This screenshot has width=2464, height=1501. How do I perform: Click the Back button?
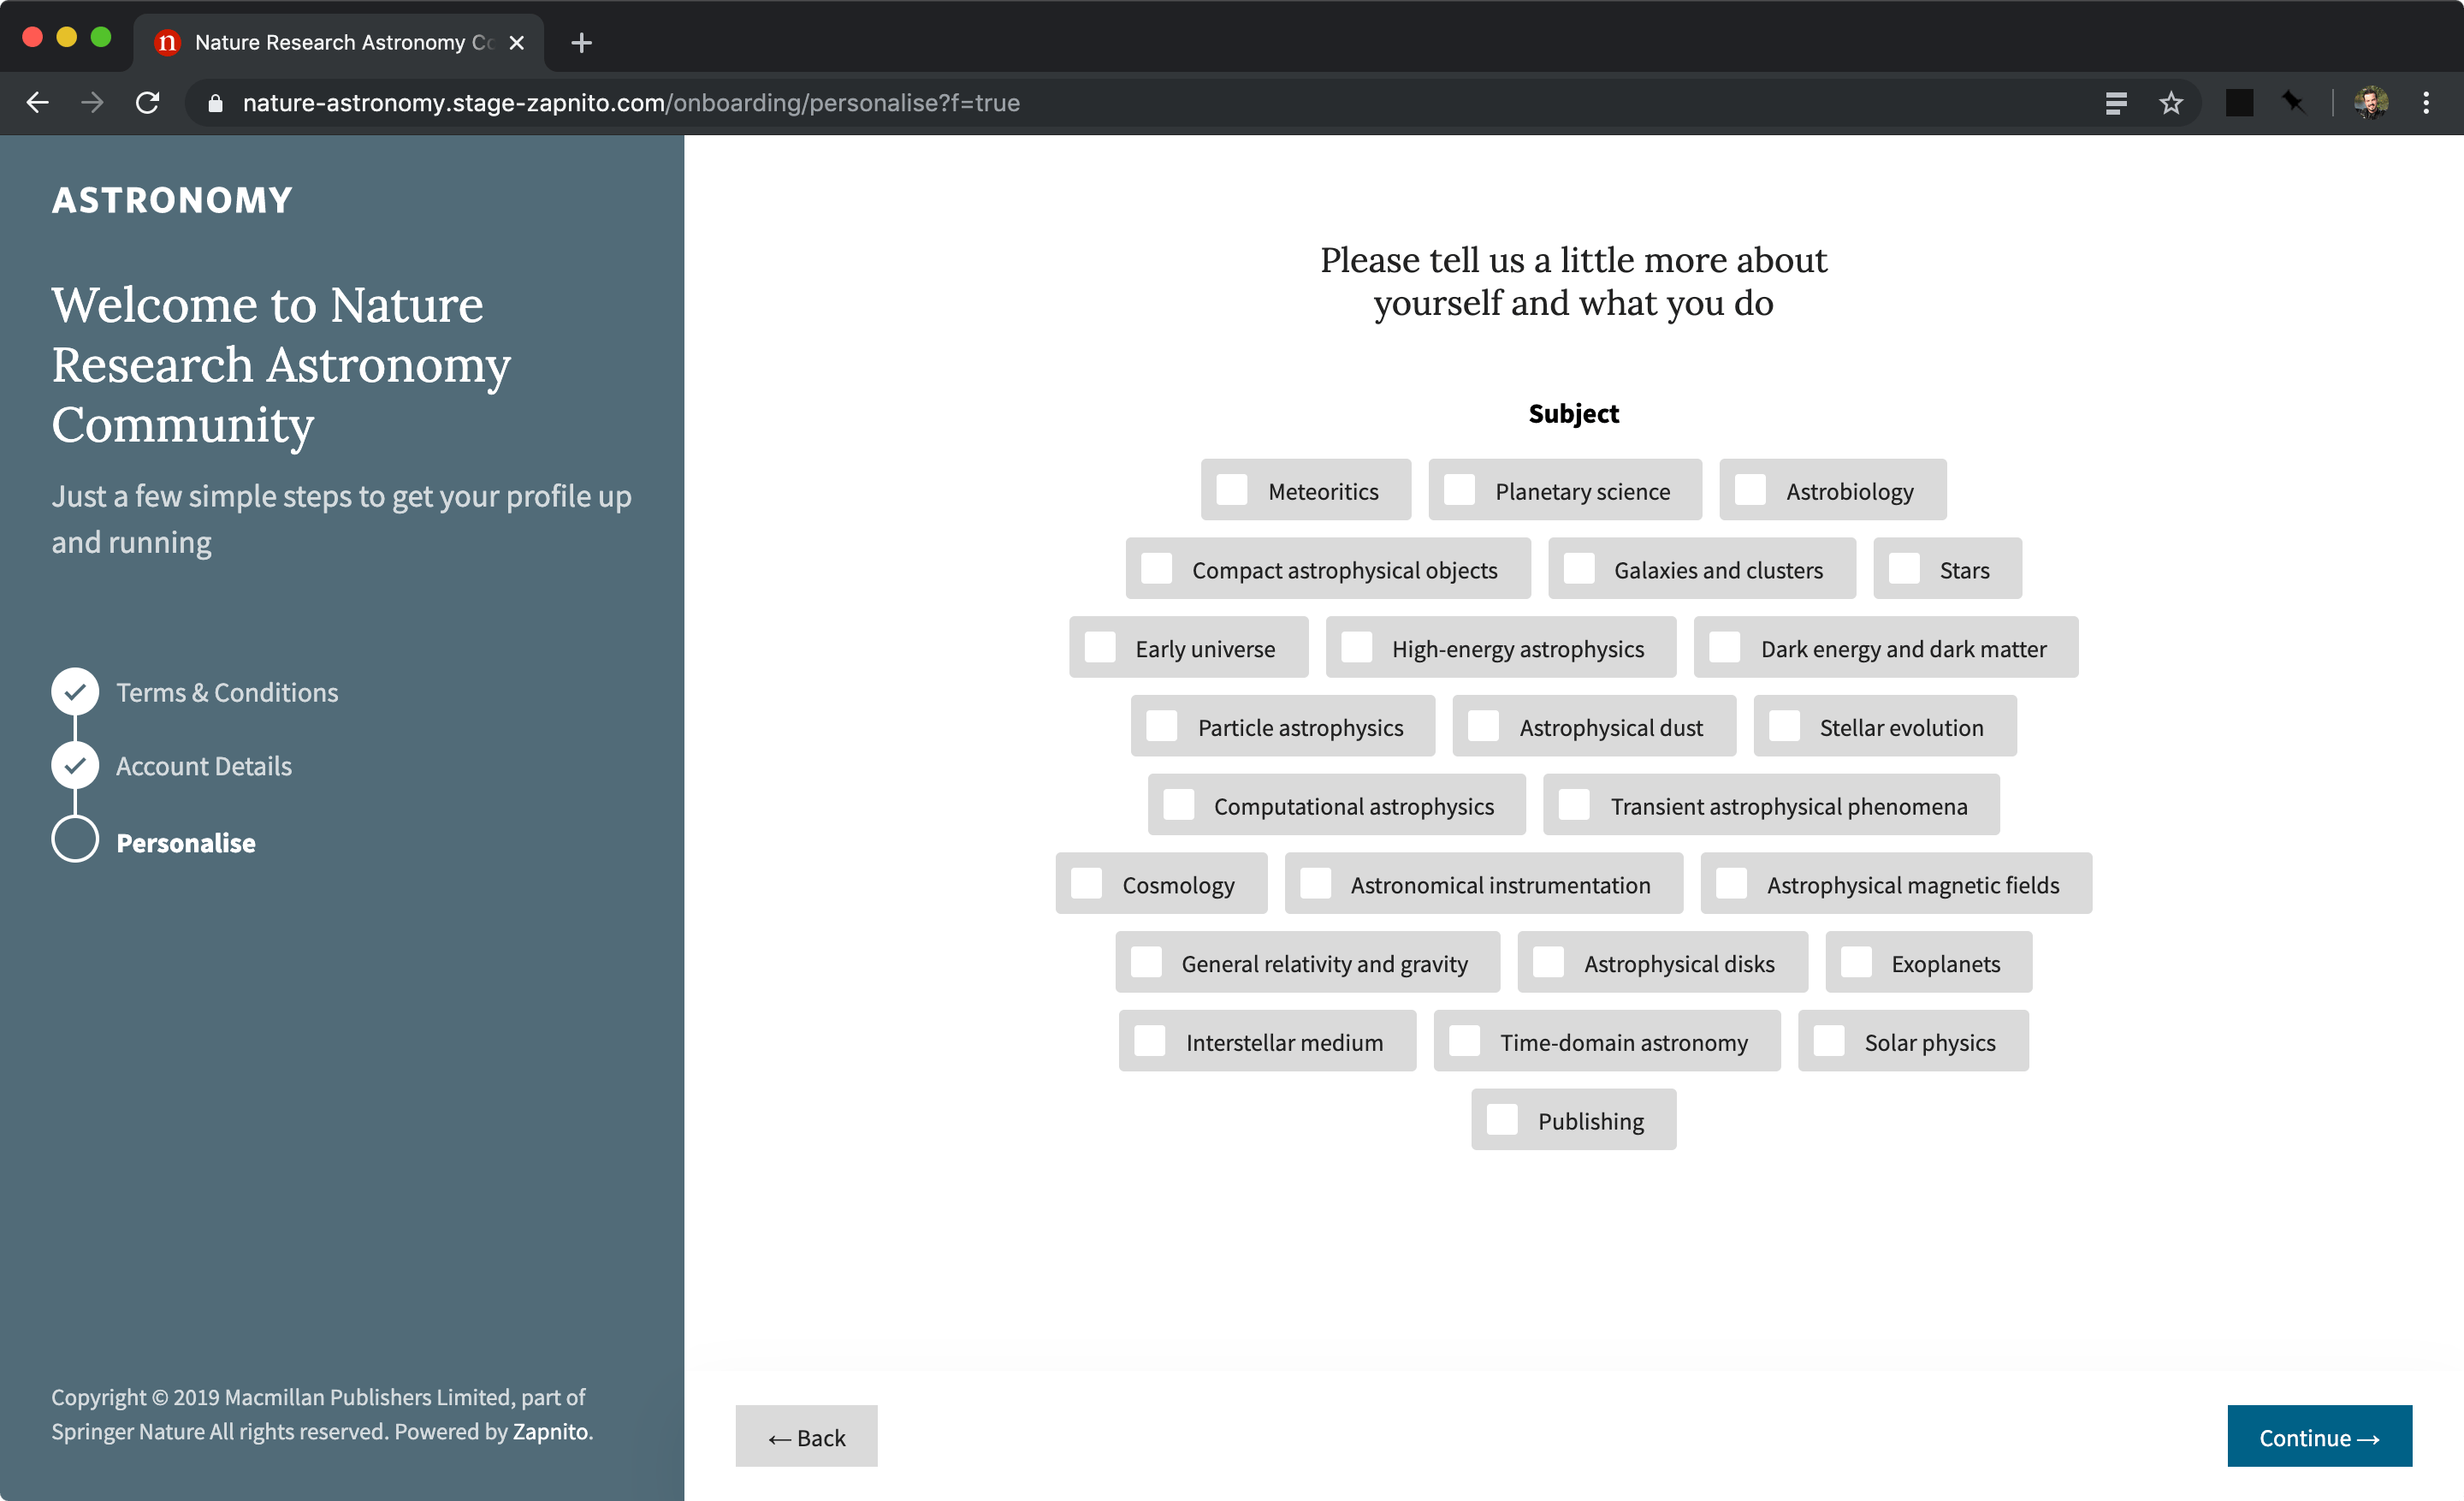806,1437
